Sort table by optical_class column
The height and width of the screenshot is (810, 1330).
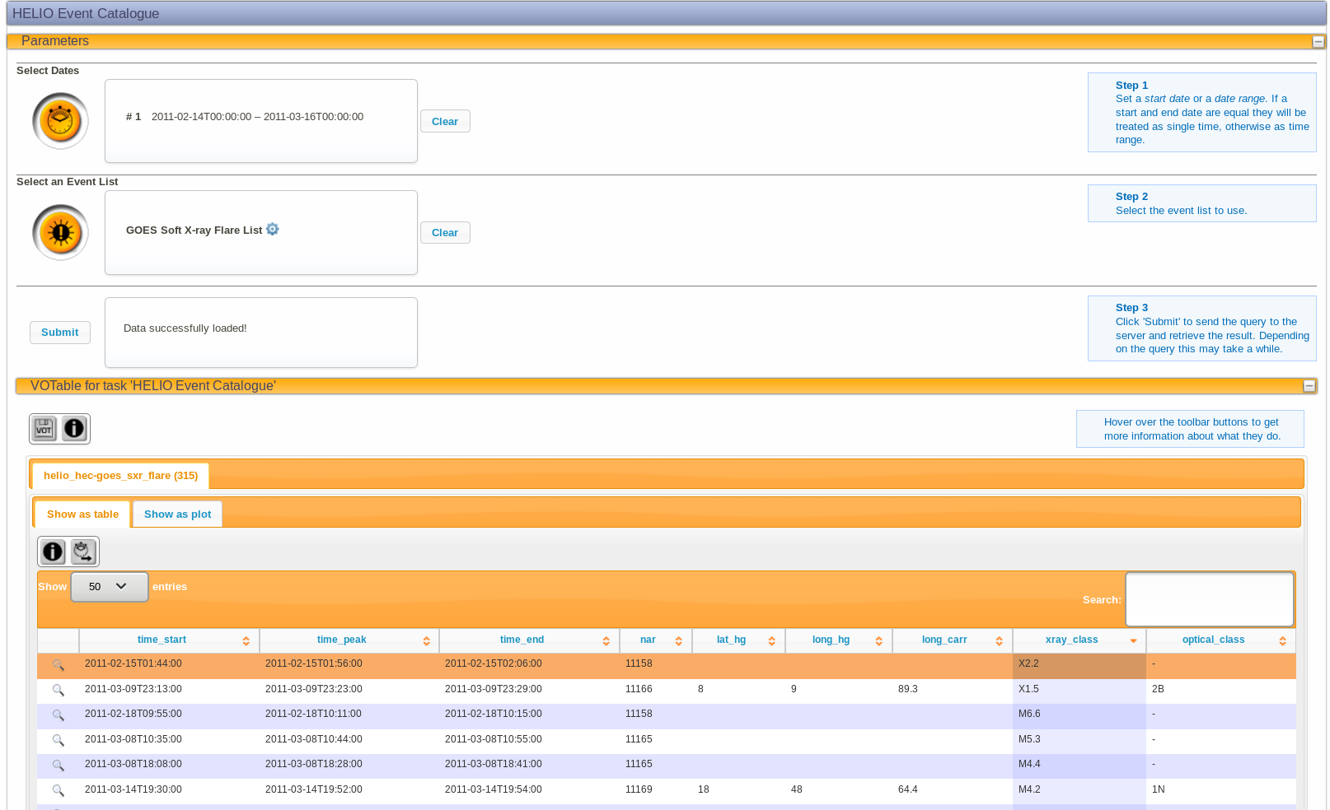[x=1221, y=640]
